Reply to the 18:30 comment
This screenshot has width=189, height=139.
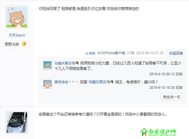coord(179,88)
